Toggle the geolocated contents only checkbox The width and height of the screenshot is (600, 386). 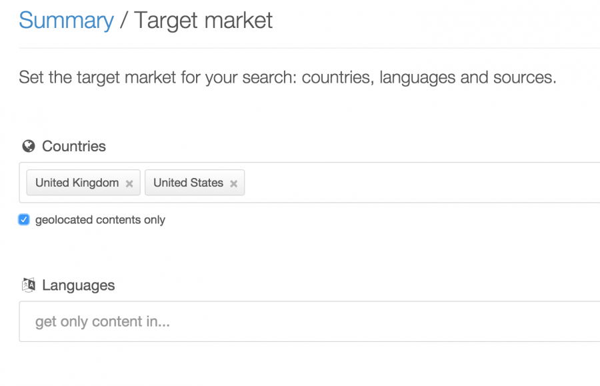(24, 220)
